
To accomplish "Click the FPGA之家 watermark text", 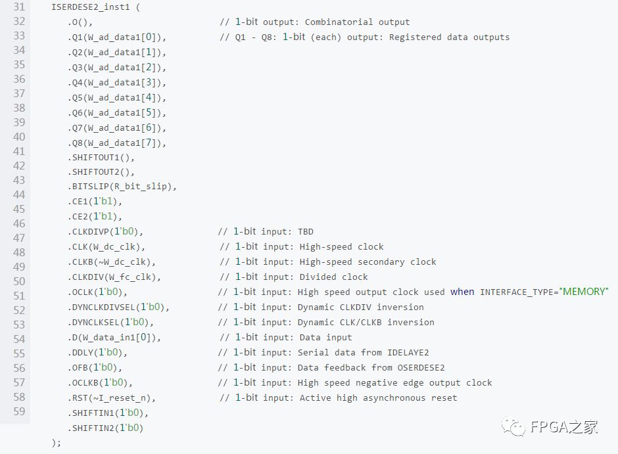I will pyautogui.click(x=564, y=427).
